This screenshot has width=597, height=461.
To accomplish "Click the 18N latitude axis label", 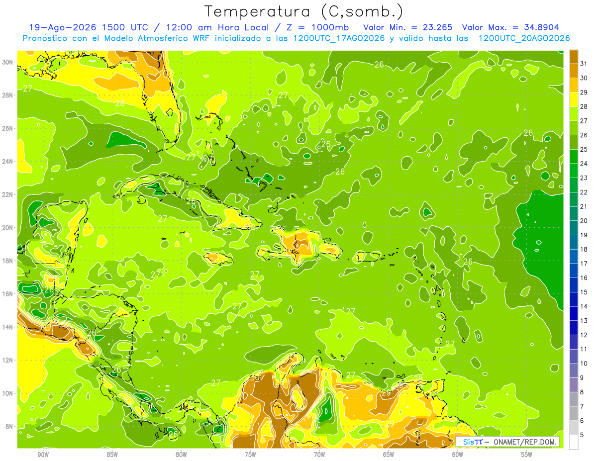I will point(8,261).
